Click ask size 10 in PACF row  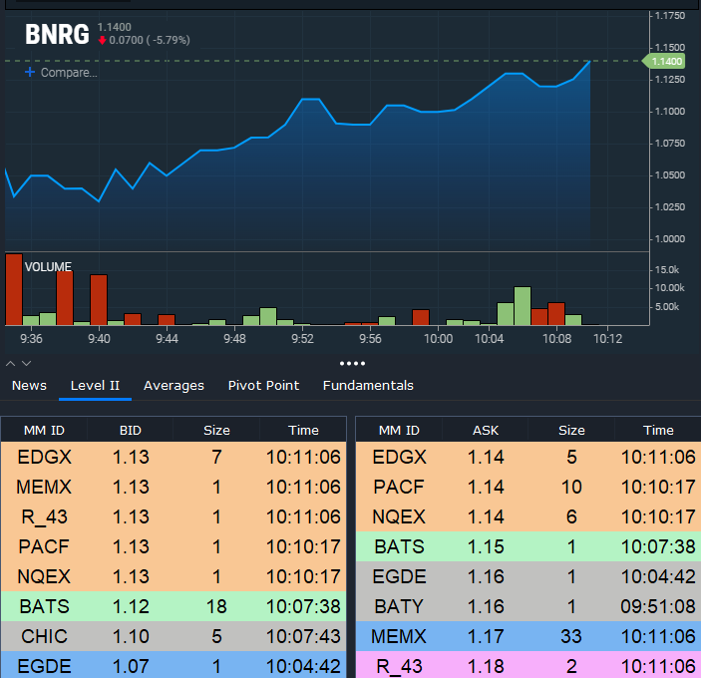click(x=571, y=487)
